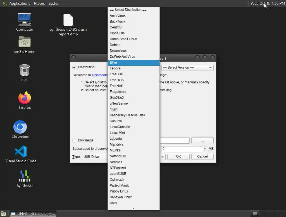286x217 pixels.
Task: Select gNewSense from the list
Action: coord(134,103)
